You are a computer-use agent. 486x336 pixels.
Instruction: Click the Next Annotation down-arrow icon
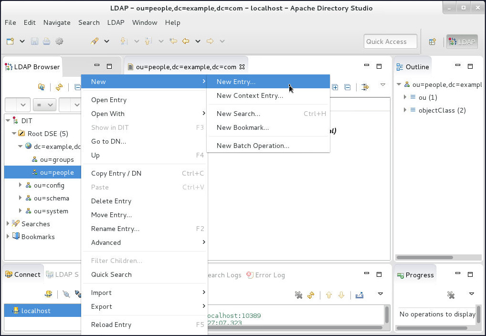tap(124, 41)
